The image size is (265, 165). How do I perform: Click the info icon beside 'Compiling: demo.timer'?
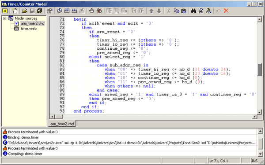(5, 154)
